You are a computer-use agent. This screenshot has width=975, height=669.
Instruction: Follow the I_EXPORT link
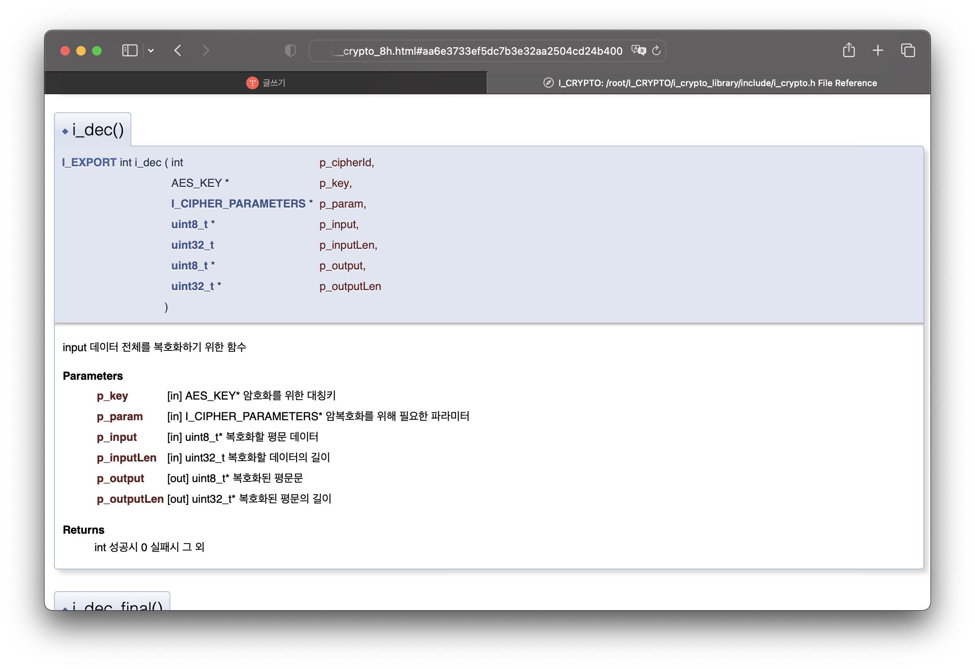89,162
